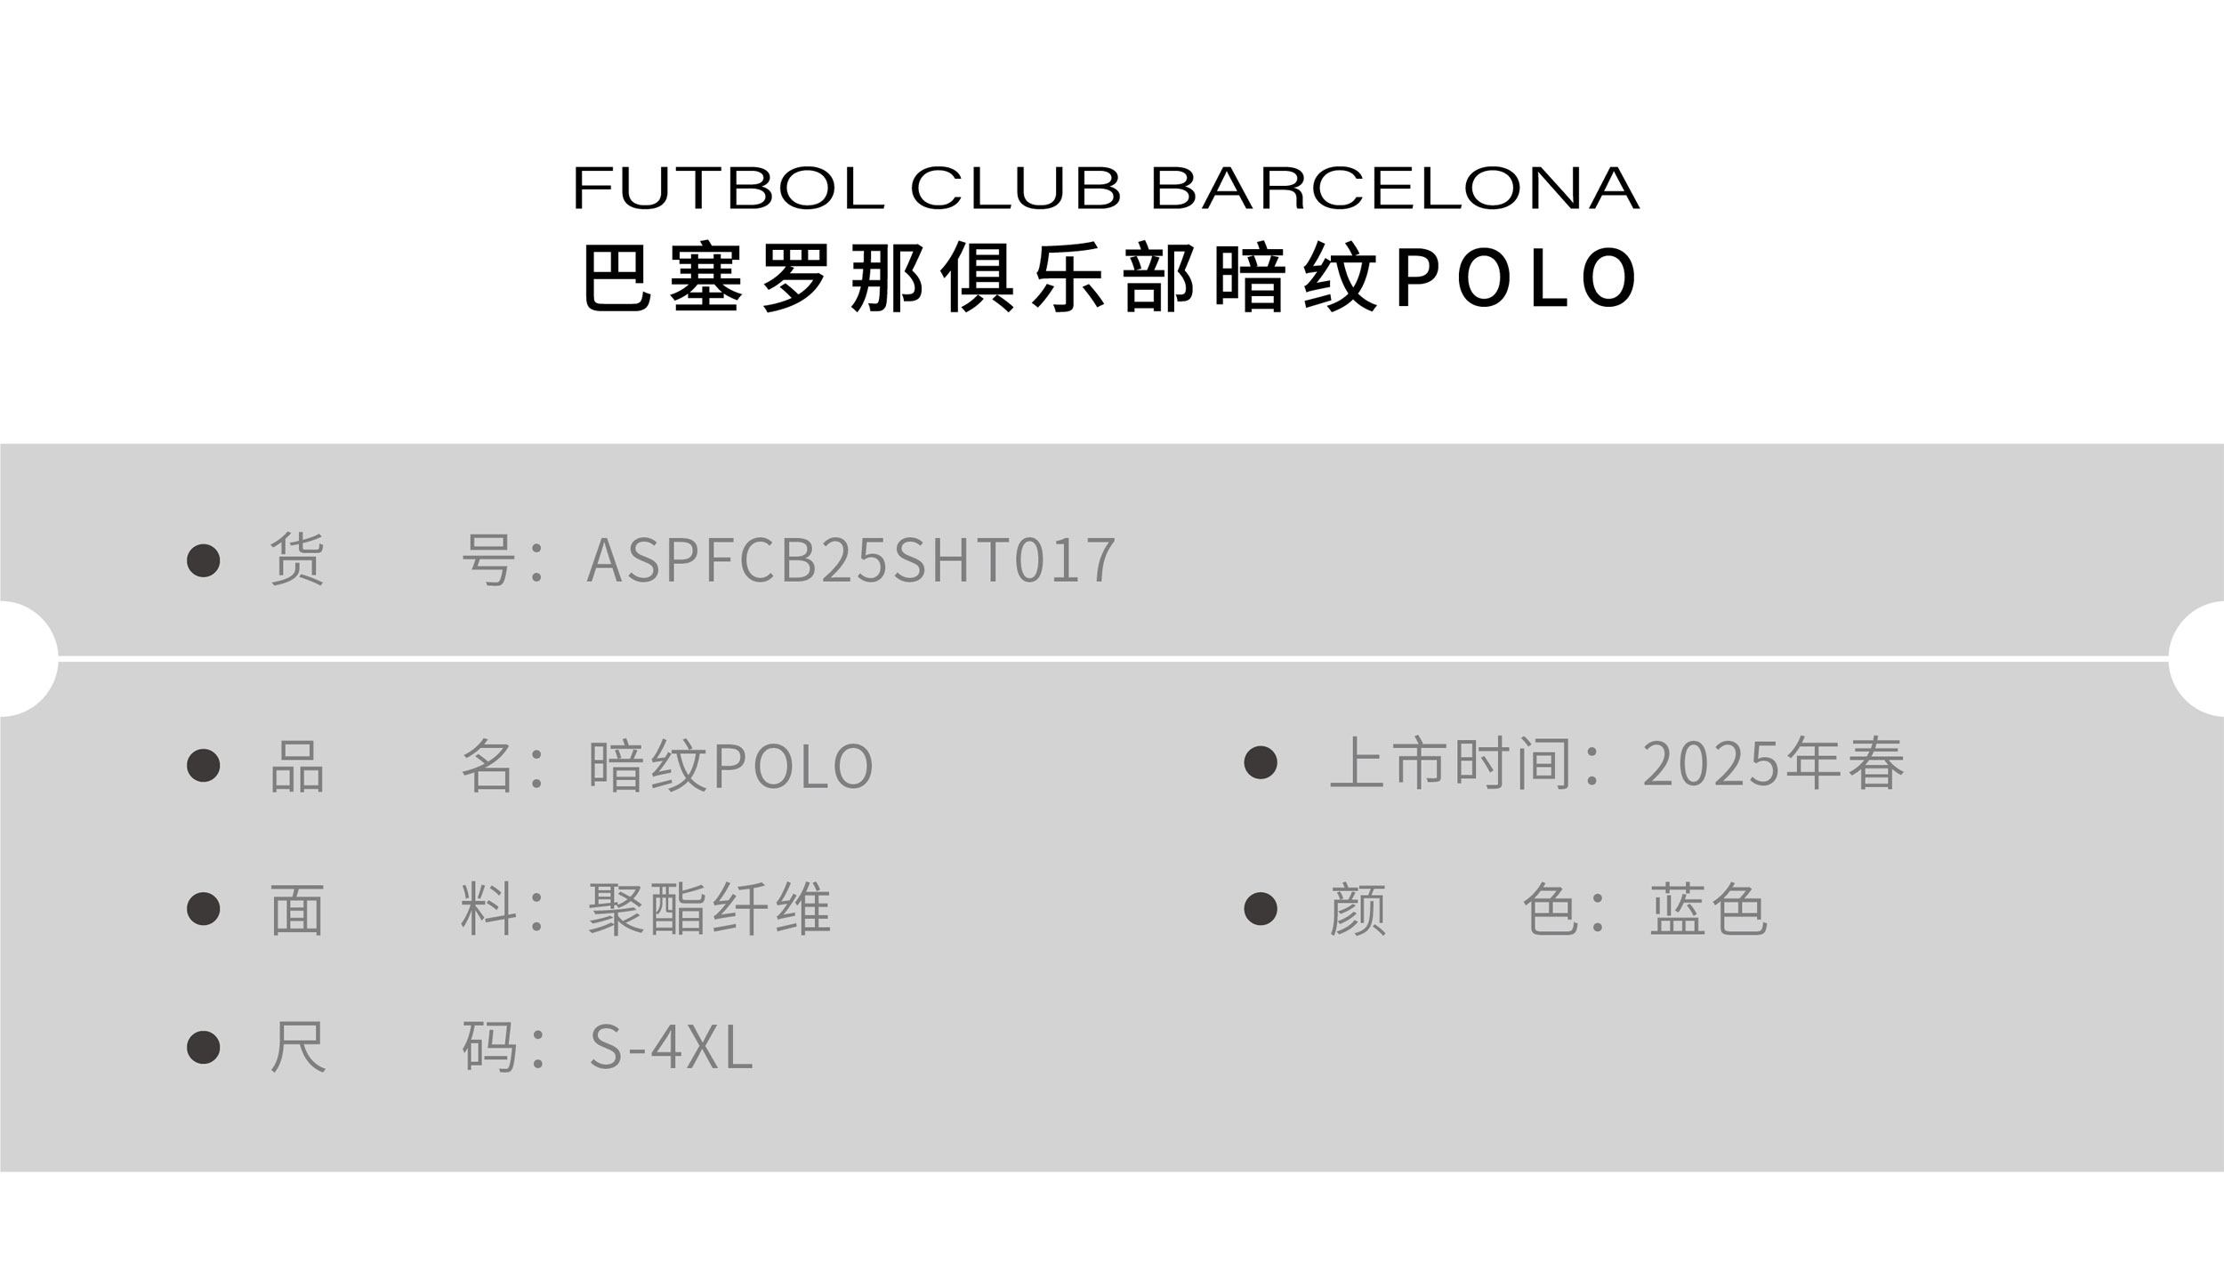Click the 货 character in the item number label
Viewport: 2224px width, 1271px height.
(297, 560)
